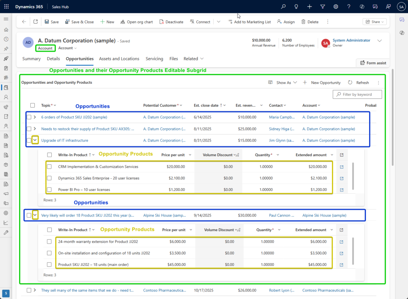Screen dimensions: 408x299
Task: Open the chat icon in right rail
Action: coord(402,20)
